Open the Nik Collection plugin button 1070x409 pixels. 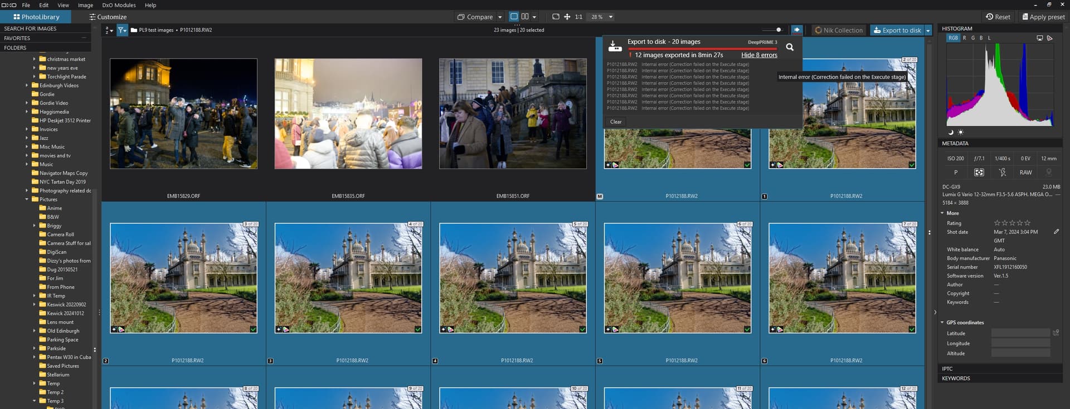[838, 30]
